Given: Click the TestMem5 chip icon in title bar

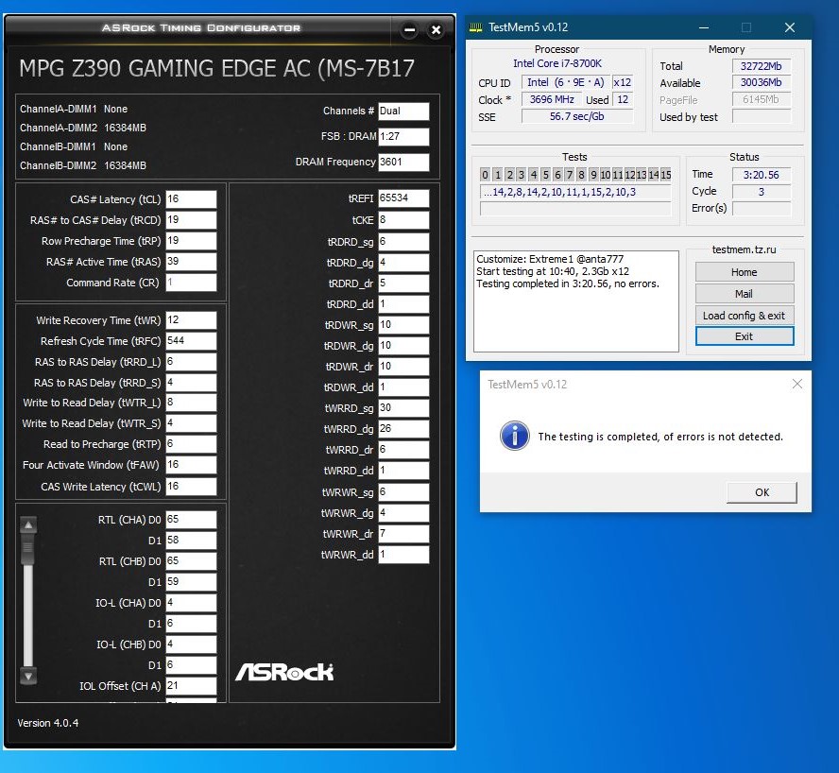Looking at the screenshot, I should [x=475, y=27].
